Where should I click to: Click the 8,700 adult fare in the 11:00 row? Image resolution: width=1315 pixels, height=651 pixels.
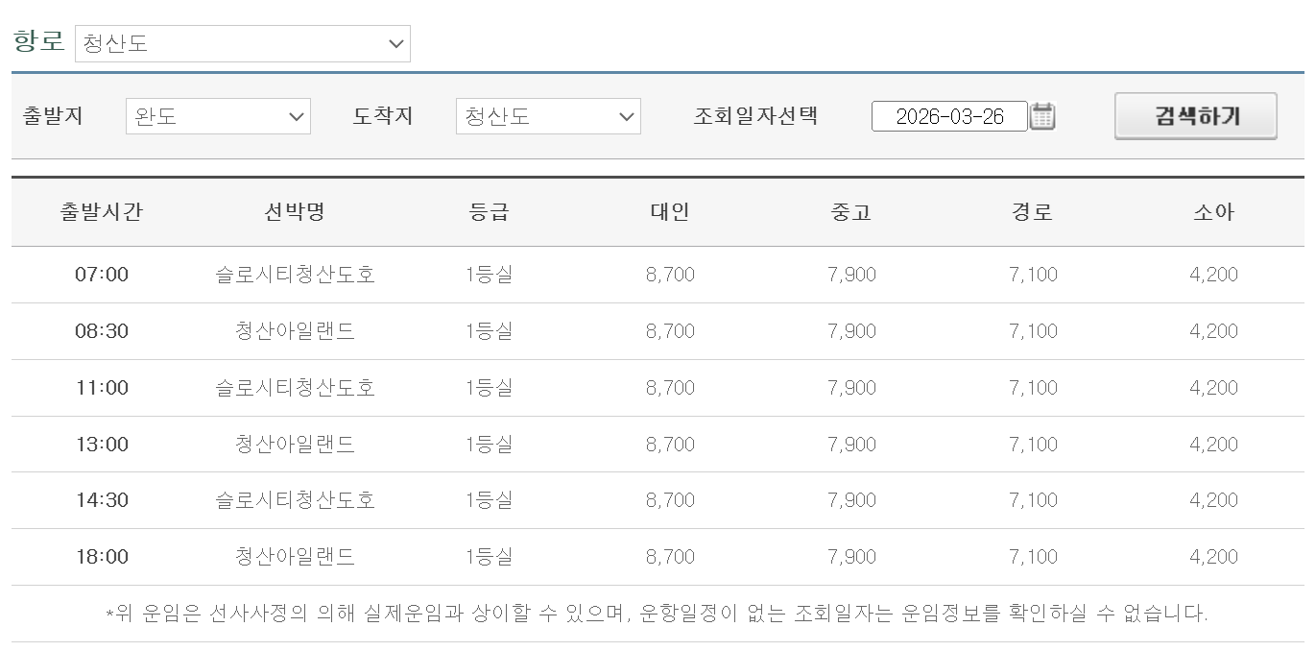668,388
